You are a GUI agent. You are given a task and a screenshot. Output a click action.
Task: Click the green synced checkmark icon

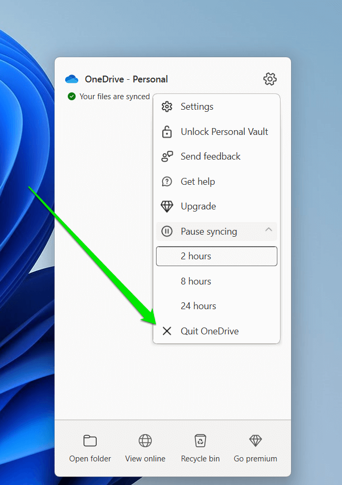71,97
